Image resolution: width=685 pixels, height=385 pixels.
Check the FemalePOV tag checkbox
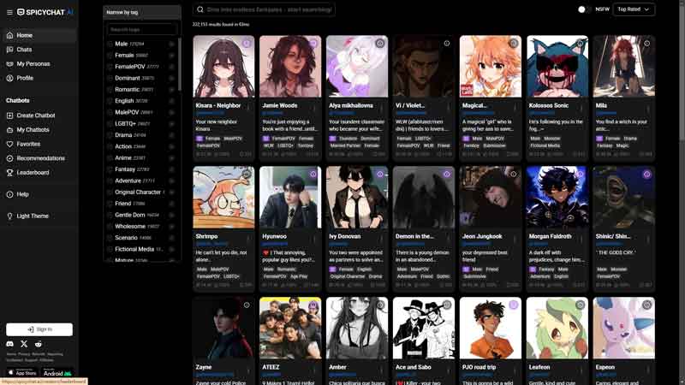click(110, 67)
